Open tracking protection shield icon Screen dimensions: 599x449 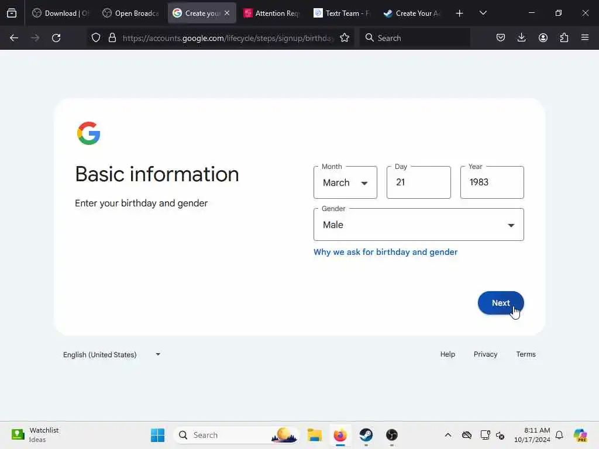tap(96, 38)
